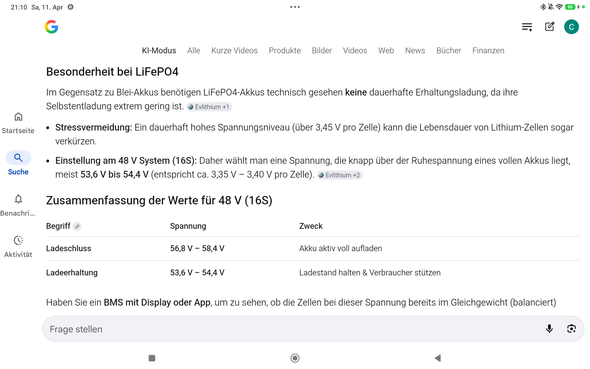Open the Evlithium +2 source chip
The image size is (590, 369).
pos(340,175)
